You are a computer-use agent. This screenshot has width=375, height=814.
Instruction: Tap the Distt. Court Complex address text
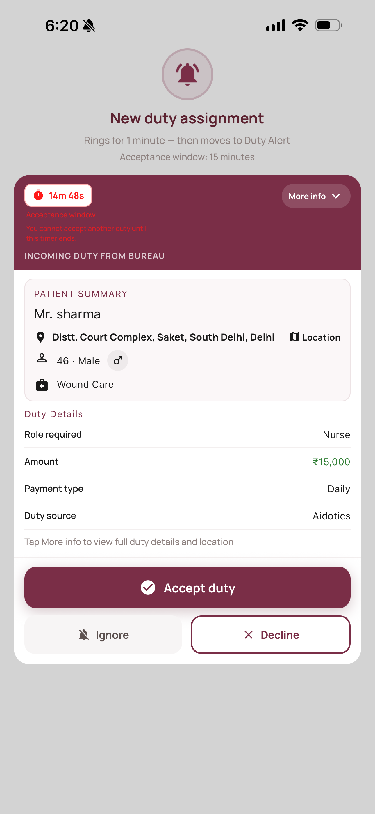click(163, 337)
